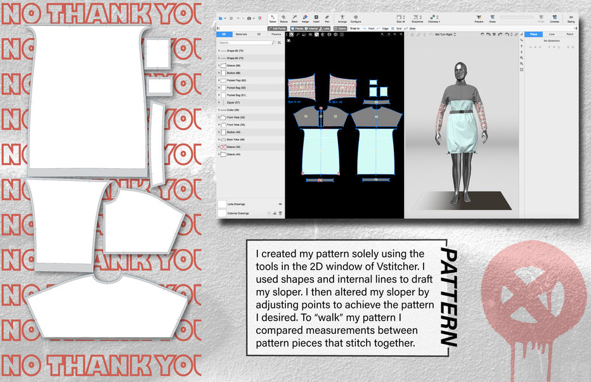Choose the Texture tool
This screenshot has width=591, height=382.
click(283, 18)
